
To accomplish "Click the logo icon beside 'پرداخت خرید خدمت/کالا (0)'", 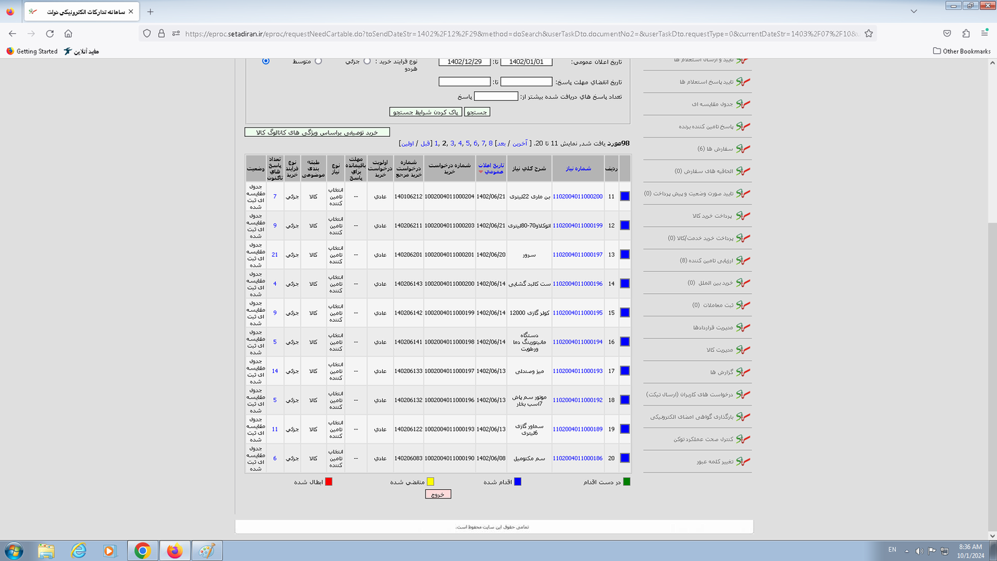I will (743, 238).
